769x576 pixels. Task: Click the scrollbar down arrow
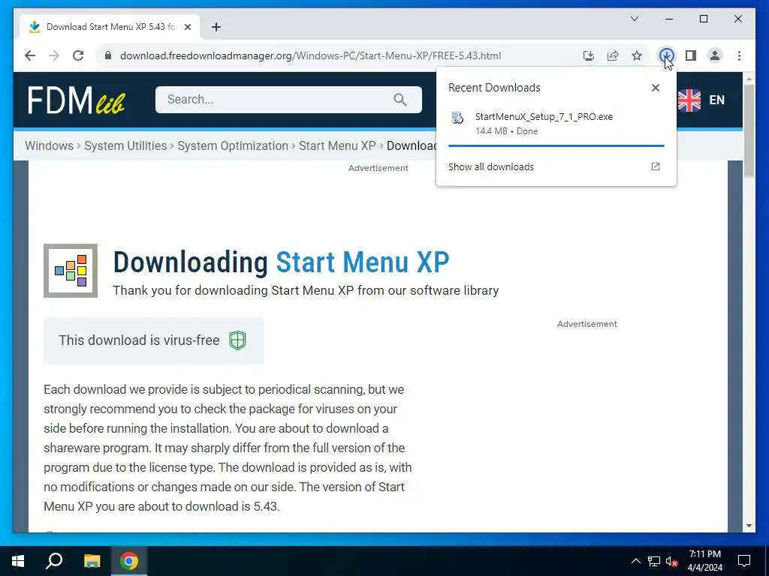(749, 526)
